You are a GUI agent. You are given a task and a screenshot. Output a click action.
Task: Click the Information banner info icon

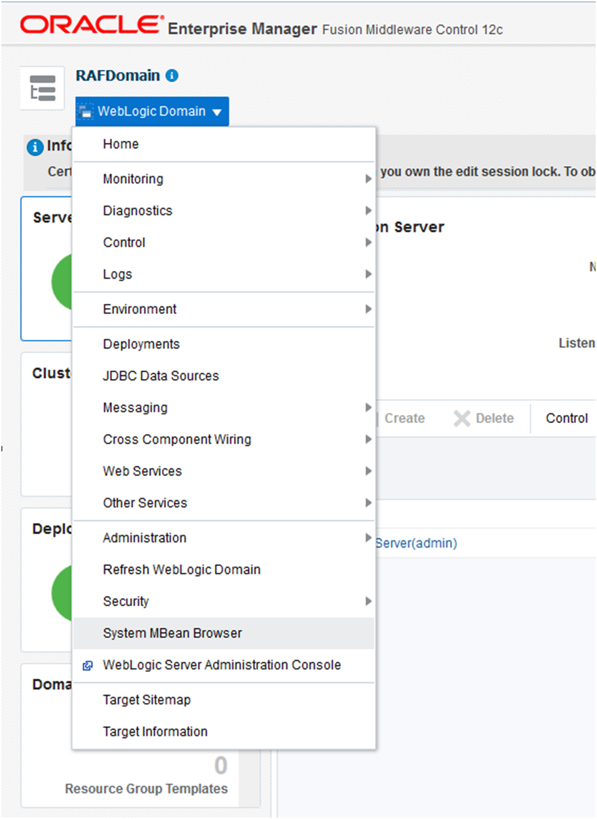(35, 147)
